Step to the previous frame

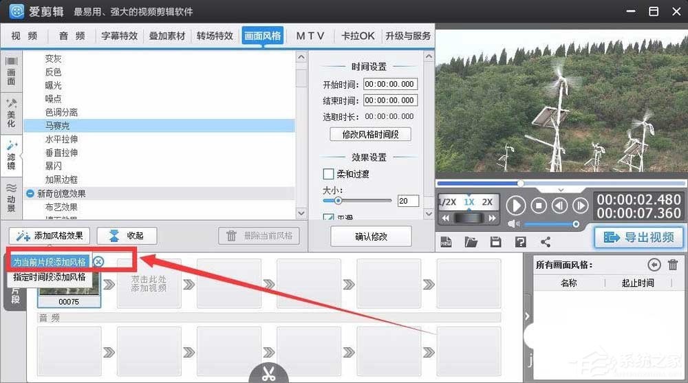559,206
